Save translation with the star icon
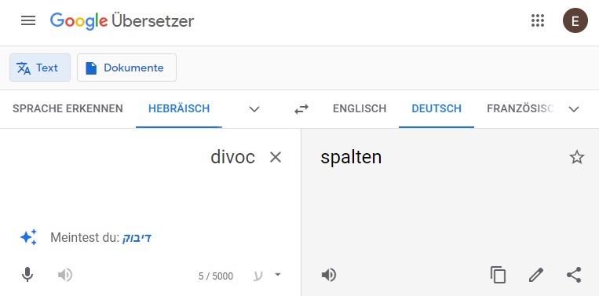 tap(577, 157)
